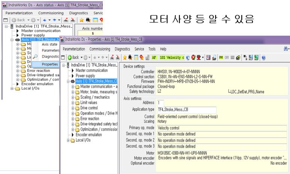290x174 pixels.
Task: Click motor type text MSK050C-0300-NN-M1-UP0-NNNN
Action: tap(182, 153)
